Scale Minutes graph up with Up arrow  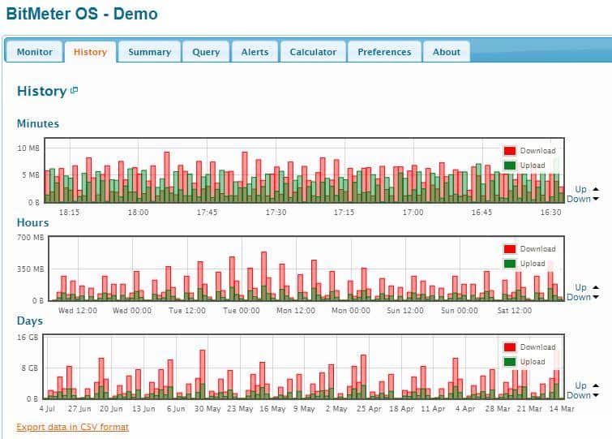596,189
